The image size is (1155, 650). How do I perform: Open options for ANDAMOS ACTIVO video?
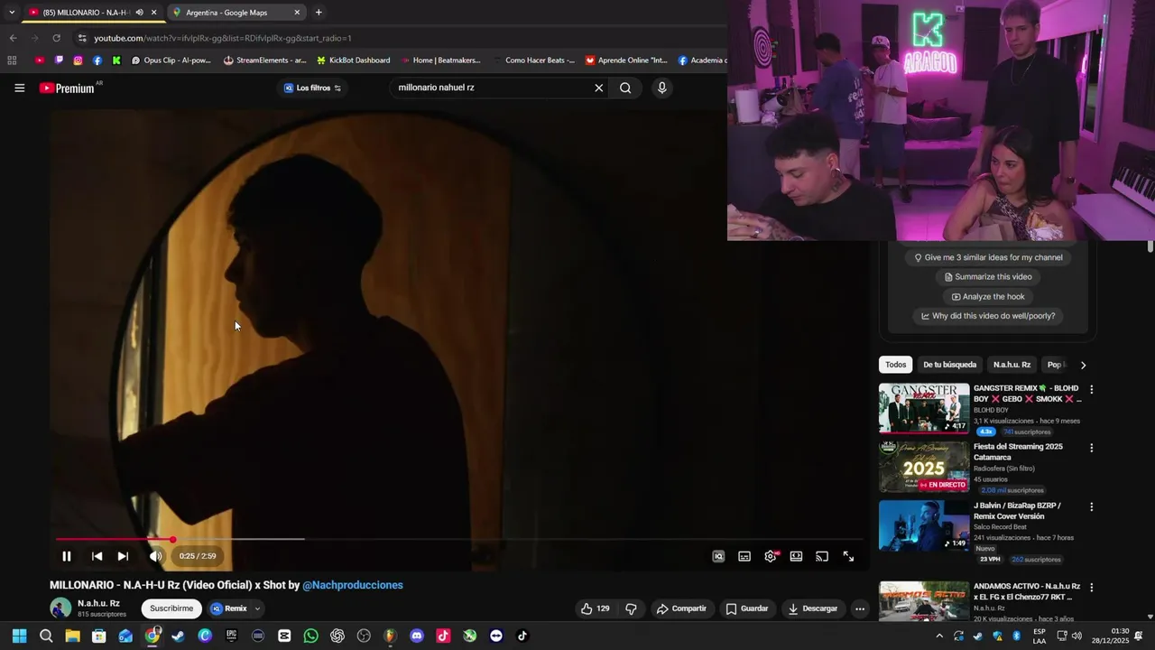pos(1091,588)
